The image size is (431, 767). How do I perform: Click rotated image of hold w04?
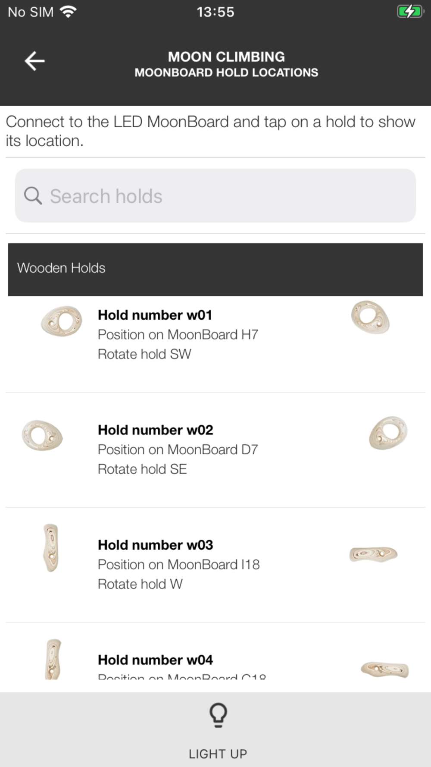385,670
